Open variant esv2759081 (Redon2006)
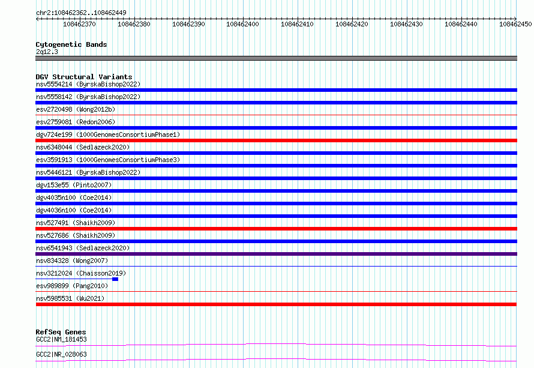Image resolution: width=534 pixels, height=368 pixels. (x=76, y=122)
